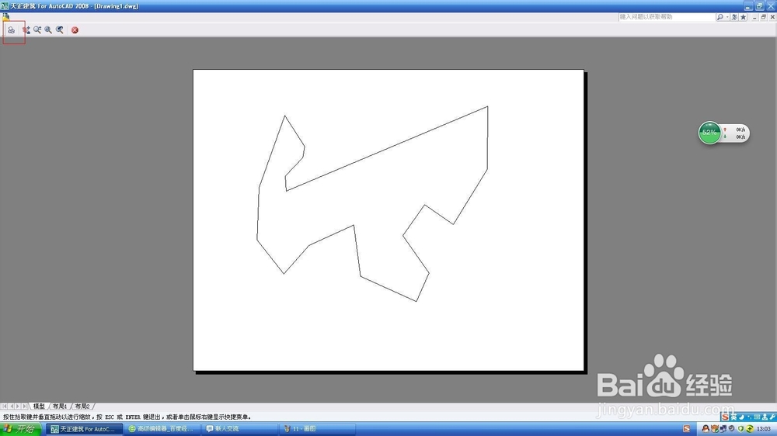
Task: Click the Communication Center satellite icon
Action: pyautogui.click(x=734, y=17)
